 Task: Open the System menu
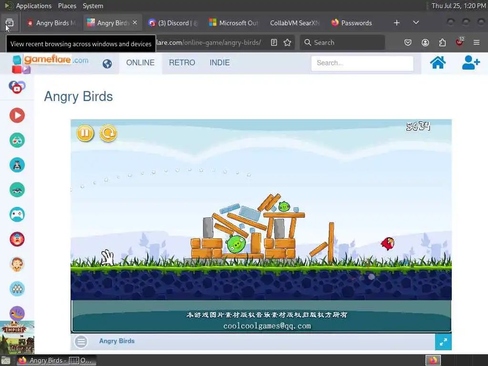click(93, 6)
